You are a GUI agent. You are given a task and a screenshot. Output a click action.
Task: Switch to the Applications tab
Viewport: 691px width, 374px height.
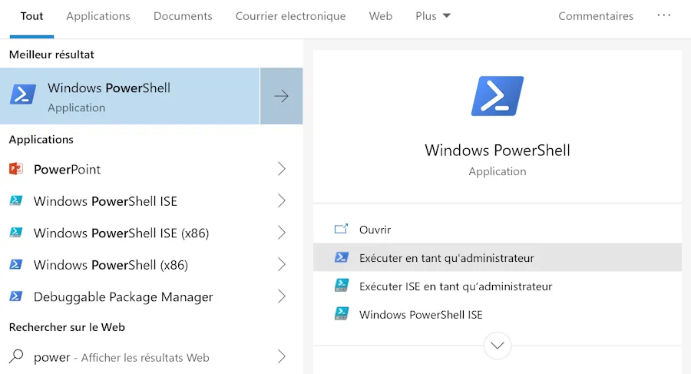[98, 16]
